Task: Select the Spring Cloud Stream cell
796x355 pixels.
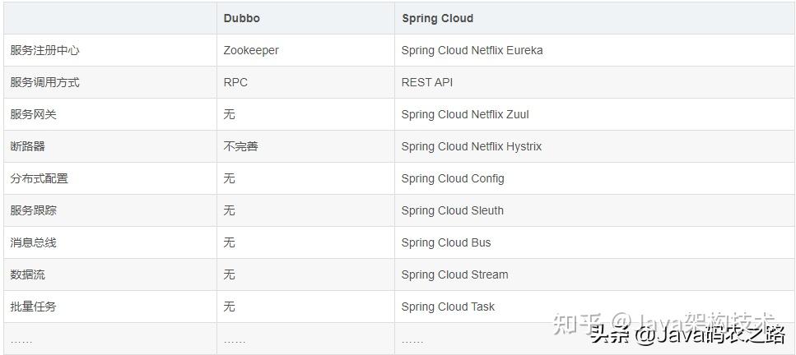Action: click(454, 274)
